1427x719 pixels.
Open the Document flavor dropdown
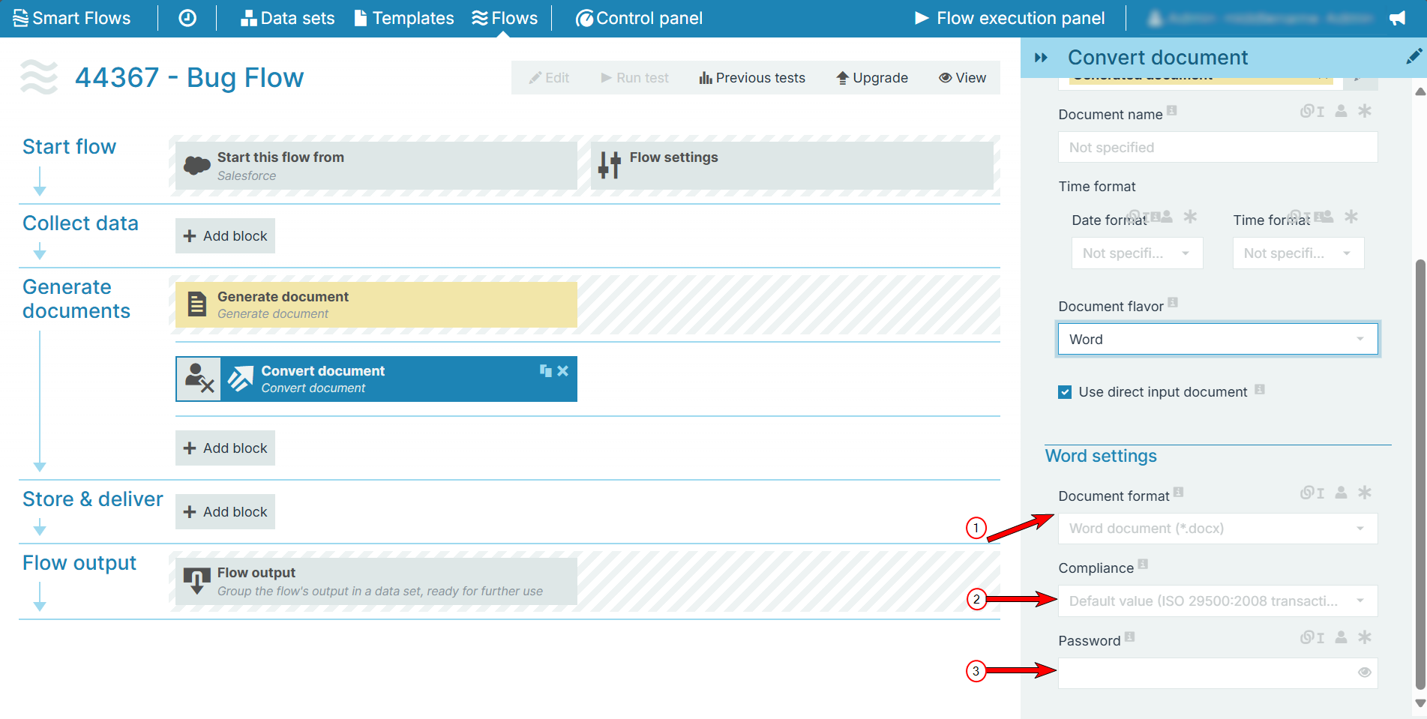(1217, 339)
